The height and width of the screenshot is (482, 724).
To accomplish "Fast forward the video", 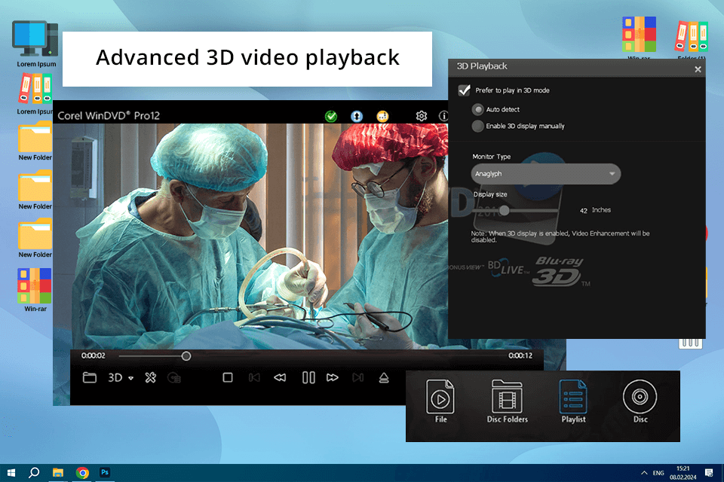I will (x=333, y=378).
